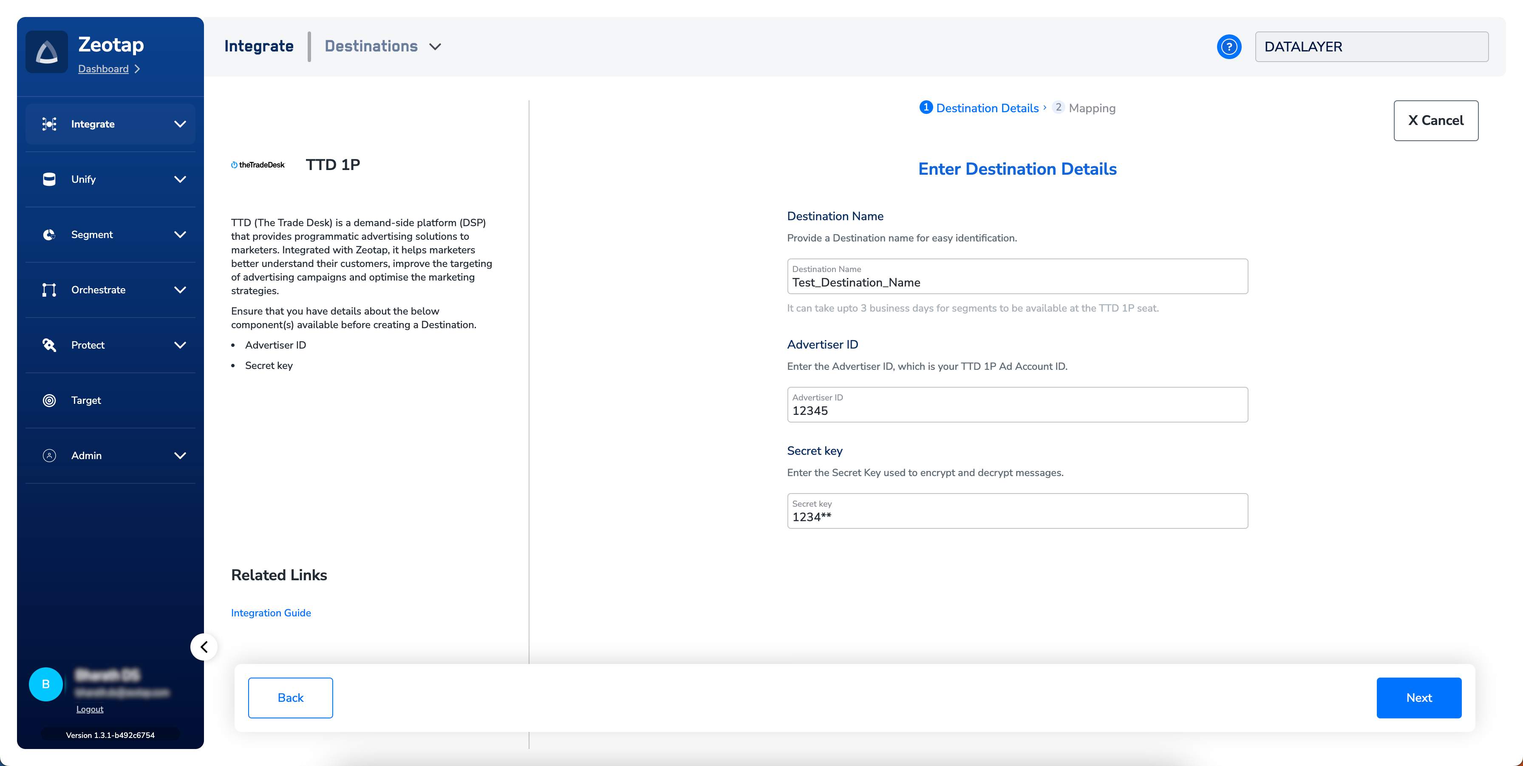This screenshot has width=1523, height=766.
Task: Select the Destination Details step
Action: pos(986,108)
